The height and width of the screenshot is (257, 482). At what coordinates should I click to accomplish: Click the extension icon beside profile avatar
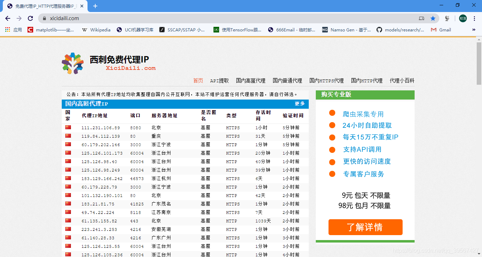[x=447, y=18]
